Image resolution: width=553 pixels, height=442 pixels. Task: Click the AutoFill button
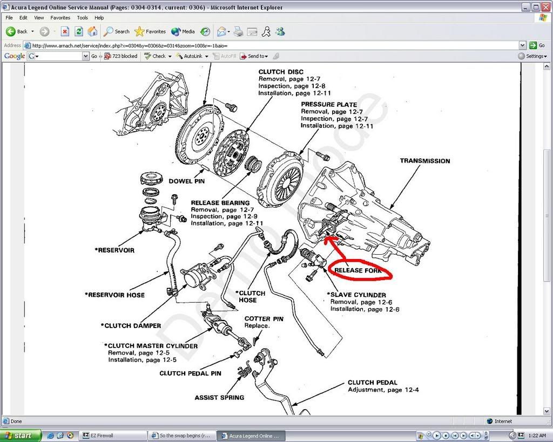[x=224, y=56]
